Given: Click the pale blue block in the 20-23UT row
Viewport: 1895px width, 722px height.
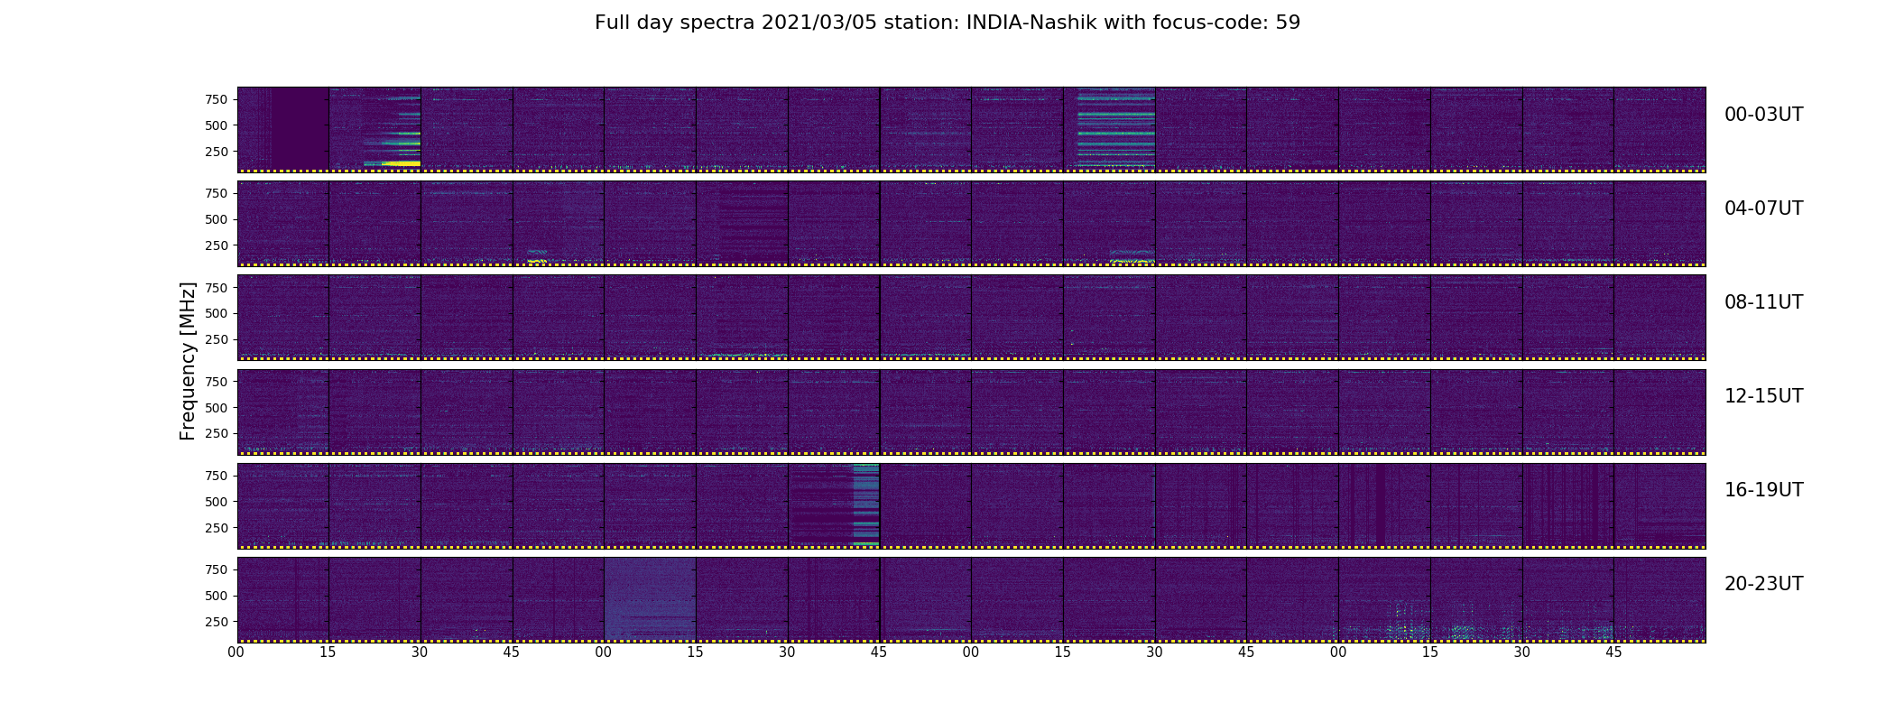Looking at the screenshot, I should pos(650,598).
